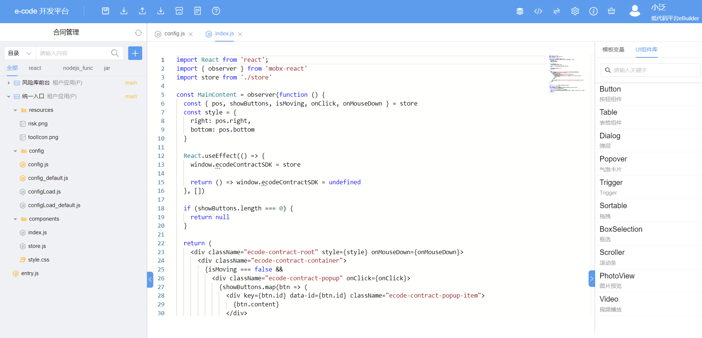The image size is (702, 338).
Task: Select the 全部 filter tab
Action: 12,68
